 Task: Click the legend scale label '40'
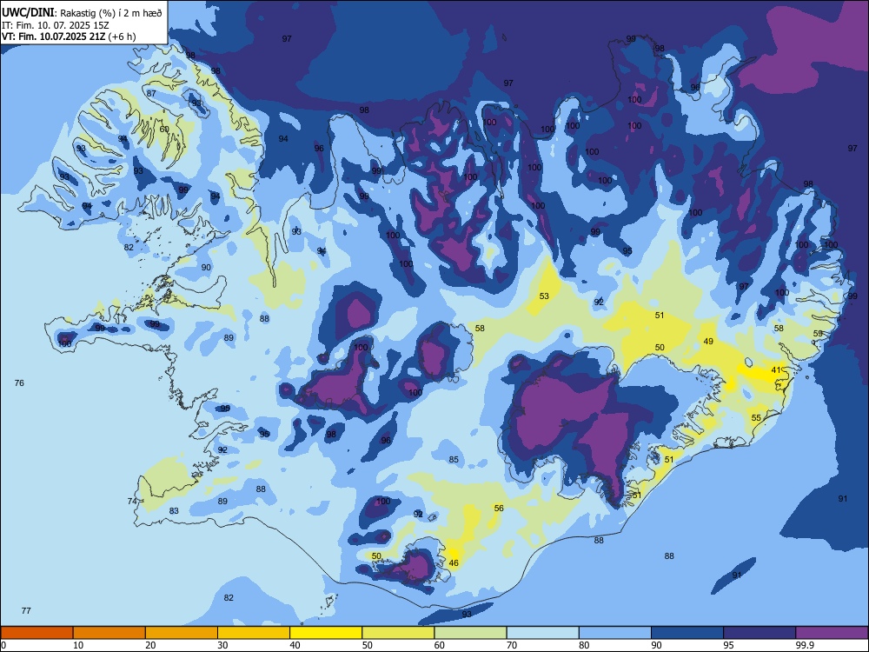coord(295,645)
